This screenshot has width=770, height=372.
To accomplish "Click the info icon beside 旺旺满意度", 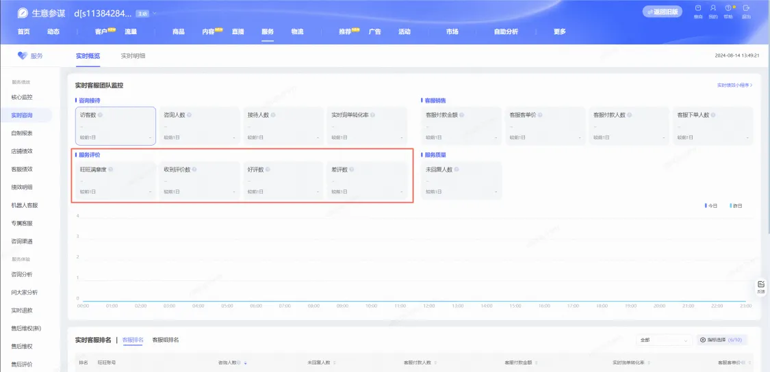I will click(x=110, y=170).
